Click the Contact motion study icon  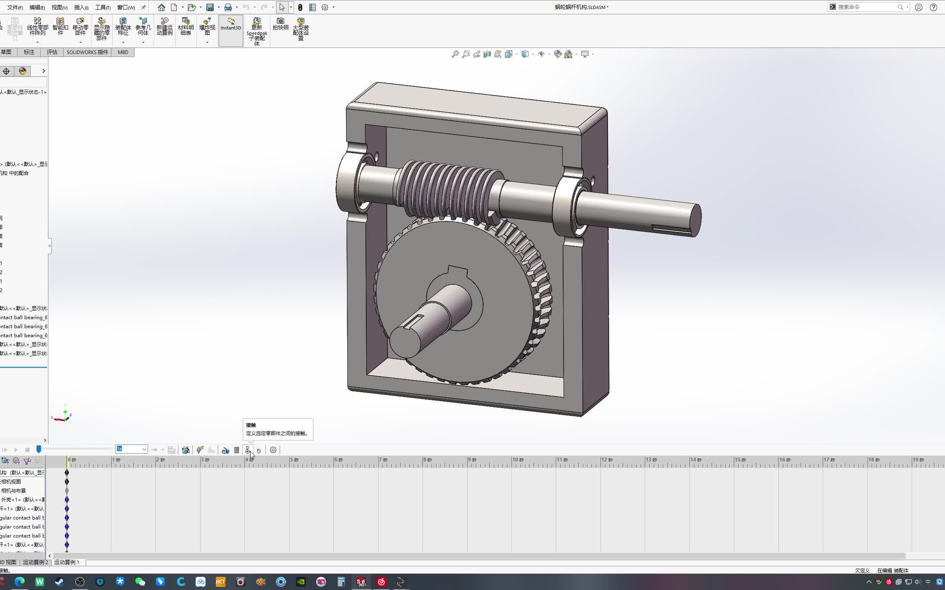(x=247, y=450)
